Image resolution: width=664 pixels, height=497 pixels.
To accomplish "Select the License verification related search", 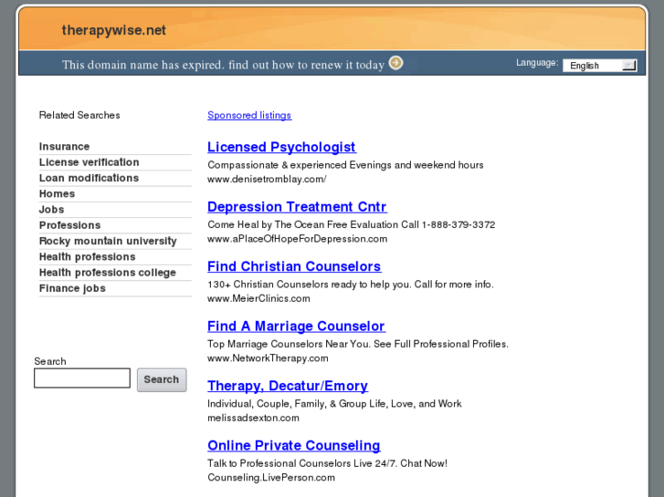I will (89, 162).
